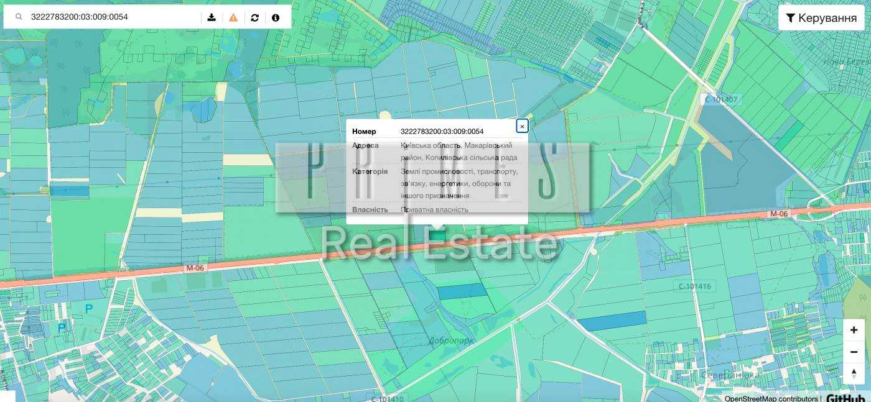871x402 pixels.
Task: Open the Керування filter panel
Action: (x=821, y=18)
